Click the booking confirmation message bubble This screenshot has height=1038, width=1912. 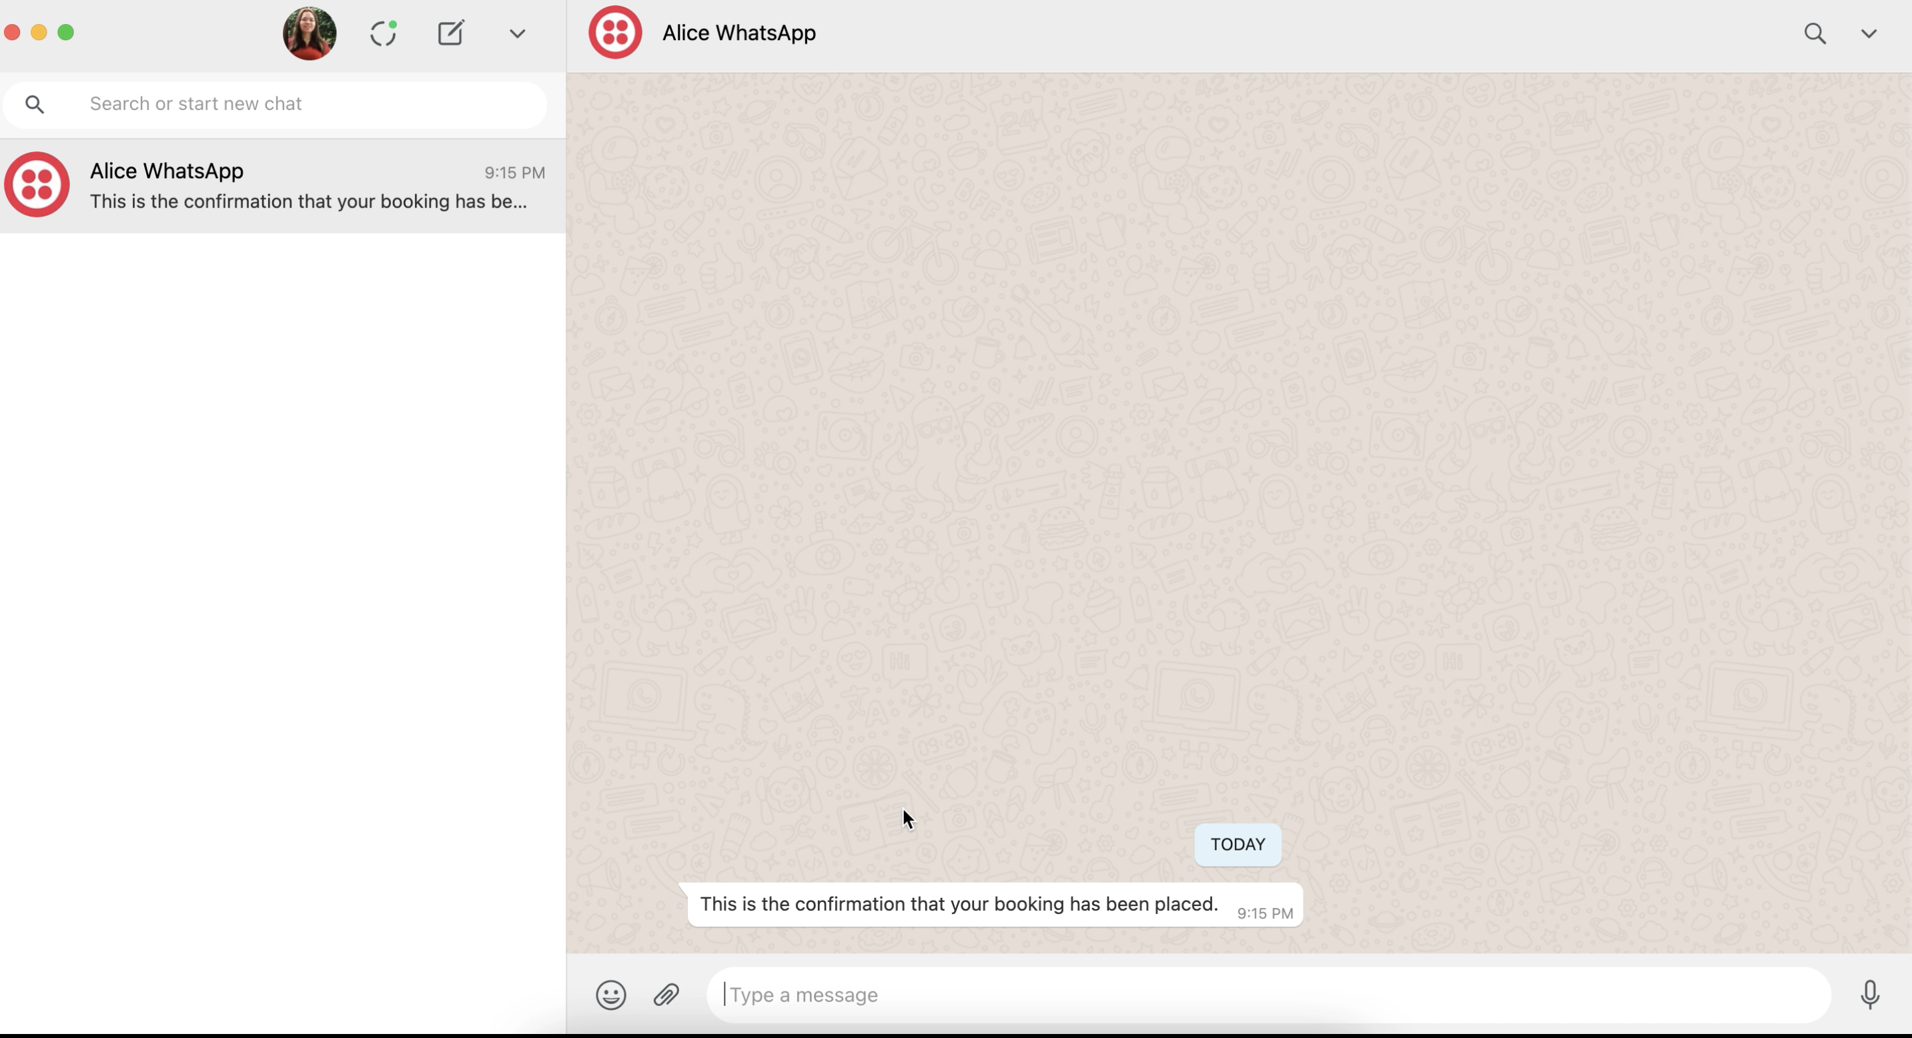(958, 905)
